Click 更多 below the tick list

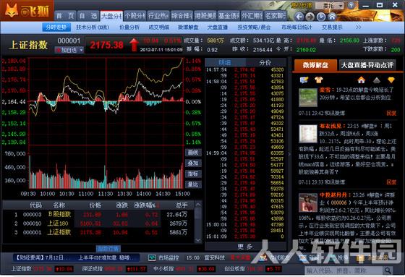[x=245, y=247]
